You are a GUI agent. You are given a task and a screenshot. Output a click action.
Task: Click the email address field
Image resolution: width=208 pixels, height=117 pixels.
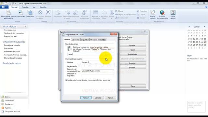[98, 71]
